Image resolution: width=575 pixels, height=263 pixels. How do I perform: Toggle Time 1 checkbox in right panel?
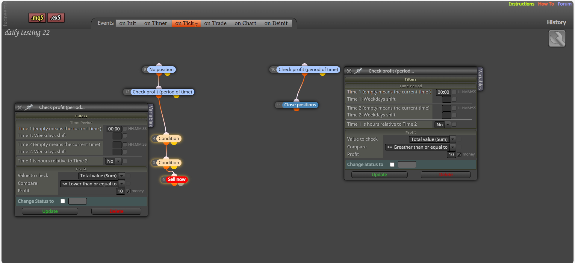pos(454,92)
